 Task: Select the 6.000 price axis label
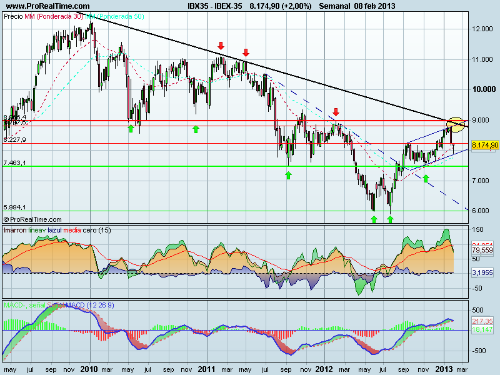[x=481, y=211]
